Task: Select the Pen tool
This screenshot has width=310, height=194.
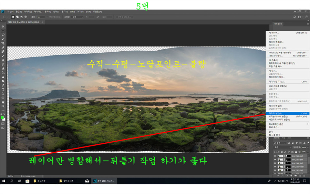Action: pos(3,85)
